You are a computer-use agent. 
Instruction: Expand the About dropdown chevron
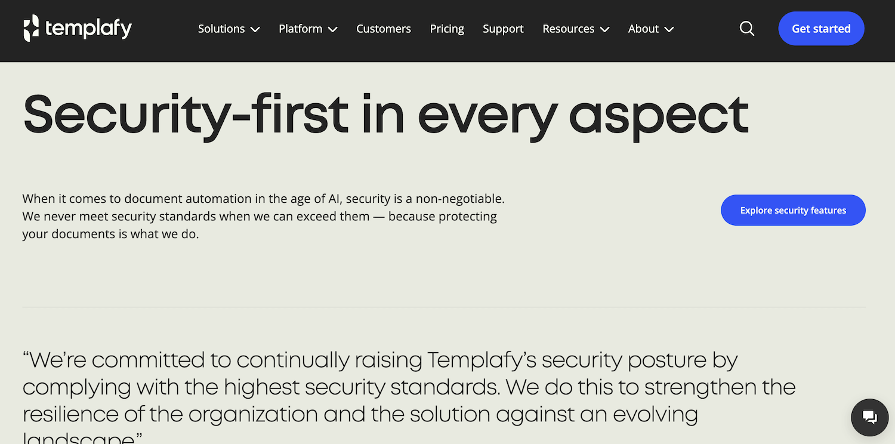(669, 29)
